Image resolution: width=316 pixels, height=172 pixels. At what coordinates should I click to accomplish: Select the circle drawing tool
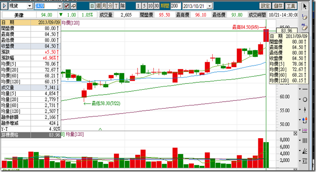tap(305, 100)
